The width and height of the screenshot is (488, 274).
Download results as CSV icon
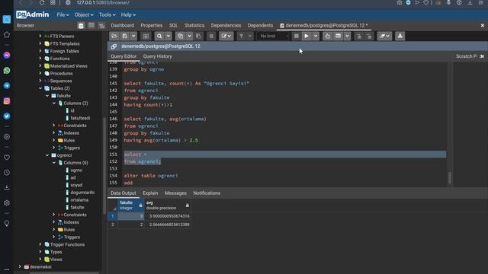click(x=400, y=37)
